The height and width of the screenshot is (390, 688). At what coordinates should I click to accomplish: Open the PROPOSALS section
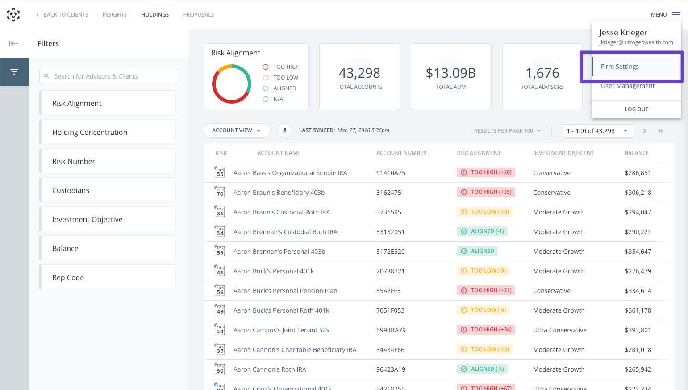click(198, 14)
